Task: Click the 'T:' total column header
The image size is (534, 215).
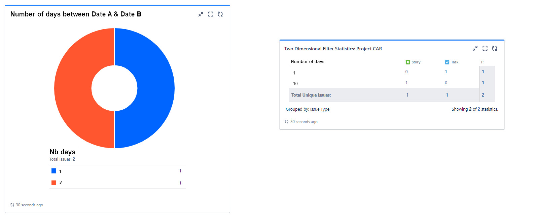Action: [x=482, y=62]
